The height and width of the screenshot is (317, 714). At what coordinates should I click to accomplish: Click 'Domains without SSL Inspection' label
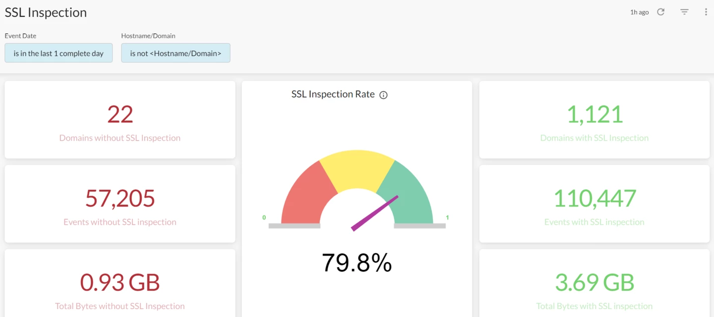pos(120,138)
